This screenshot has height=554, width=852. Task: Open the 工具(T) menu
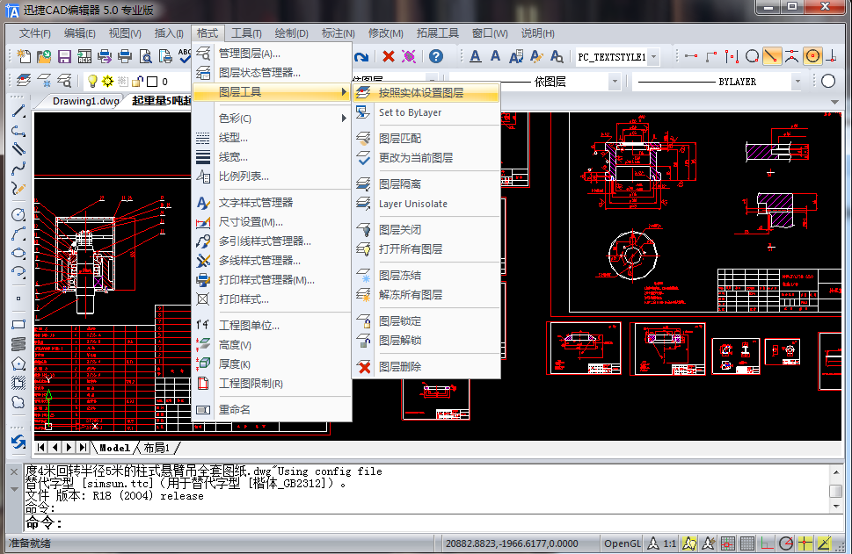tap(246, 33)
